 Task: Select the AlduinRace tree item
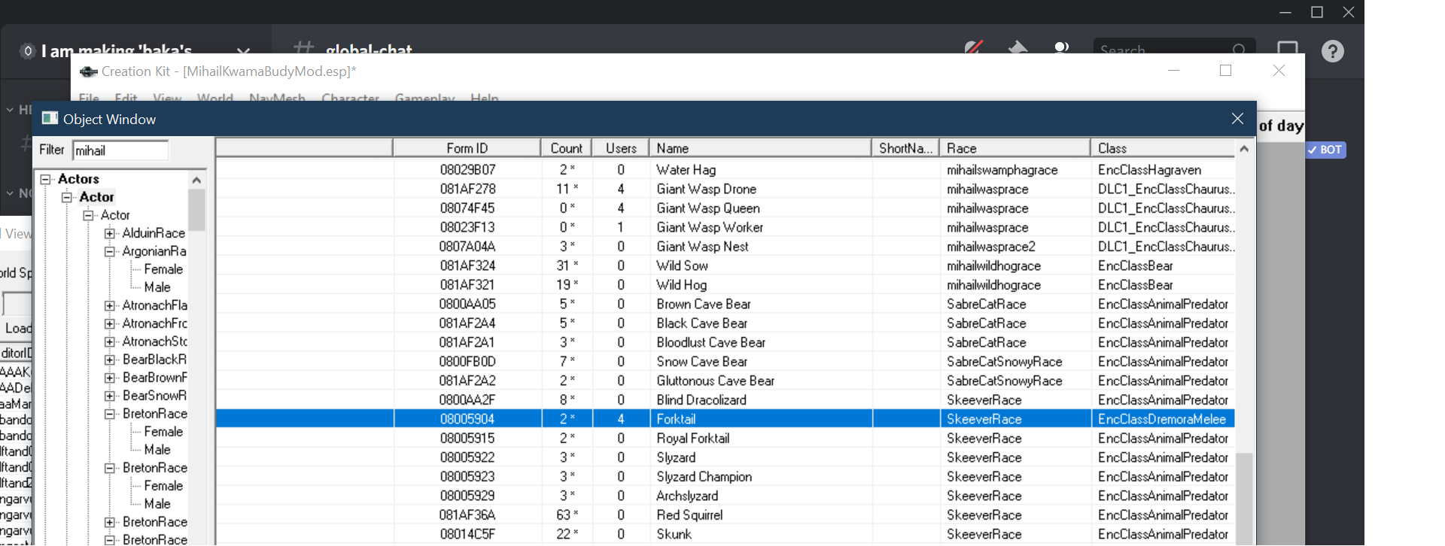coord(154,233)
